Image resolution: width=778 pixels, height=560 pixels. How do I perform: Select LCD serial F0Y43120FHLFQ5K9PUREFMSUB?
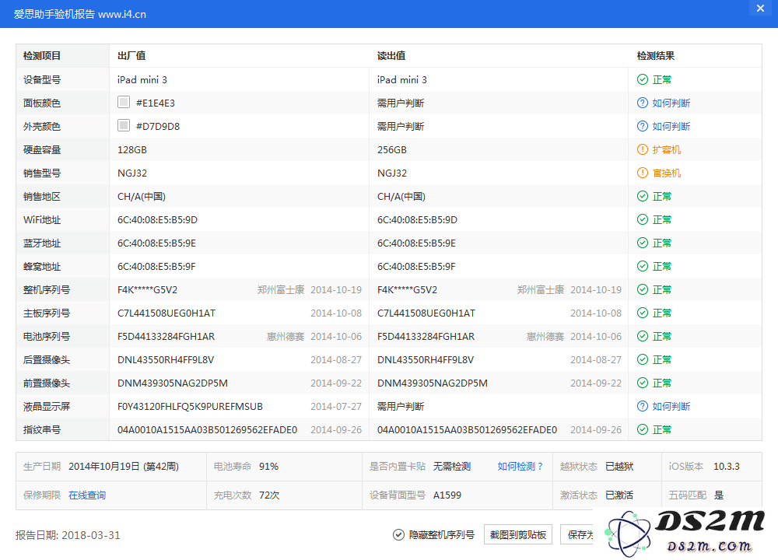click(x=190, y=406)
